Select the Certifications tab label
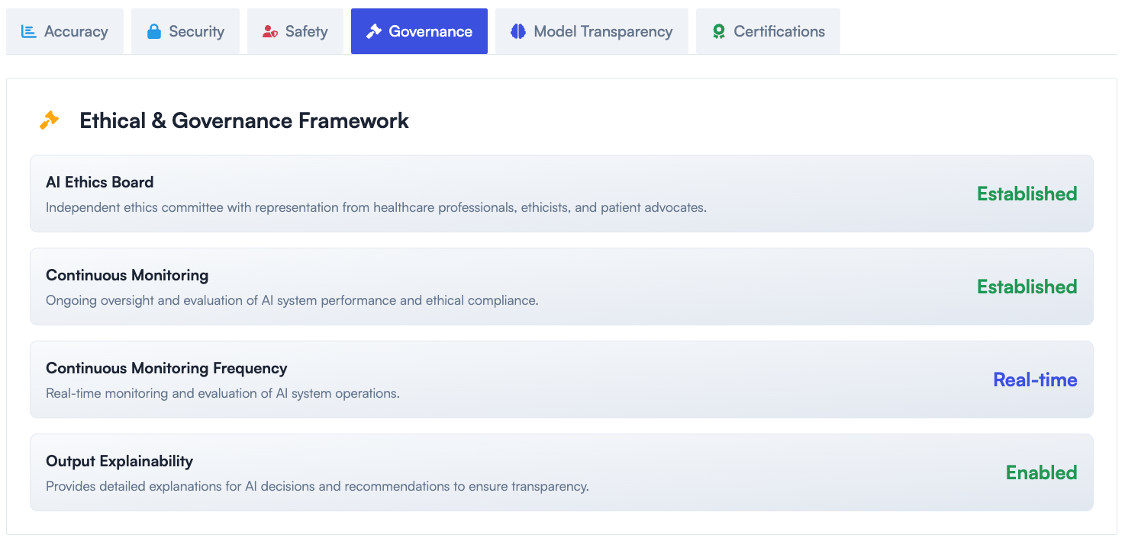Image resolution: width=1125 pixels, height=541 pixels. (x=778, y=32)
